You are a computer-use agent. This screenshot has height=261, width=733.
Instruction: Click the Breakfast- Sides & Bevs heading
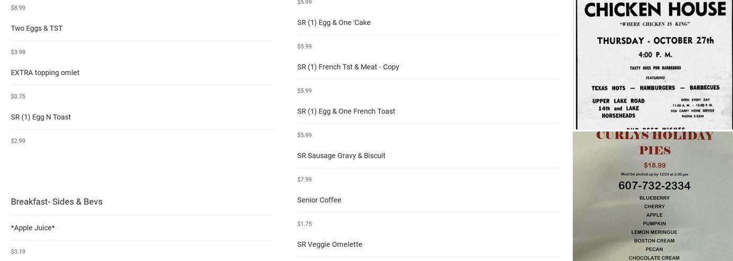tap(57, 201)
